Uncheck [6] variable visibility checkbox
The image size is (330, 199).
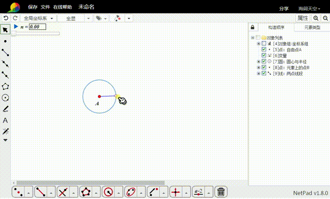264,55
